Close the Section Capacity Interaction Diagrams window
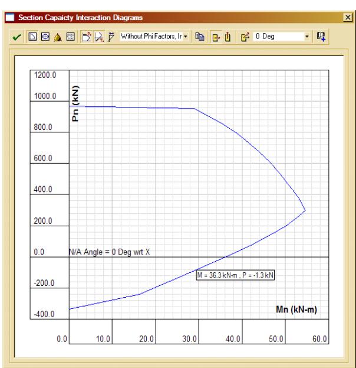The height and width of the screenshot is (368, 356). pos(348,17)
